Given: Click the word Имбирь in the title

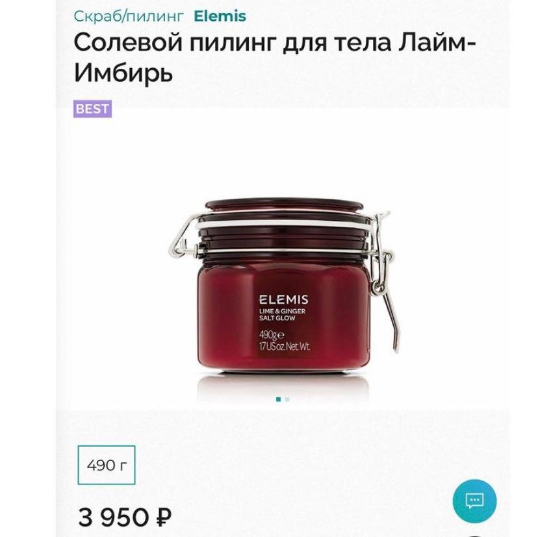Looking at the screenshot, I should click(123, 73).
